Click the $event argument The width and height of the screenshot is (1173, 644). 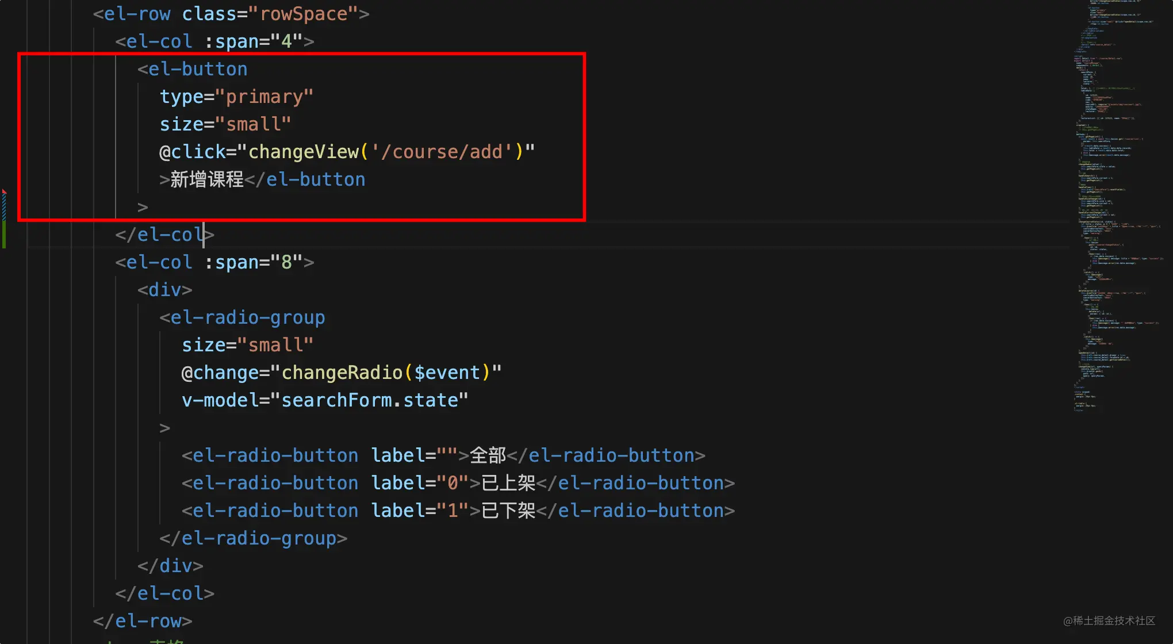pyautogui.click(x=447, y=373)
